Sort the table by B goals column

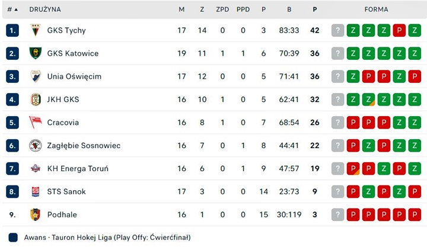[x=289, y=9]
